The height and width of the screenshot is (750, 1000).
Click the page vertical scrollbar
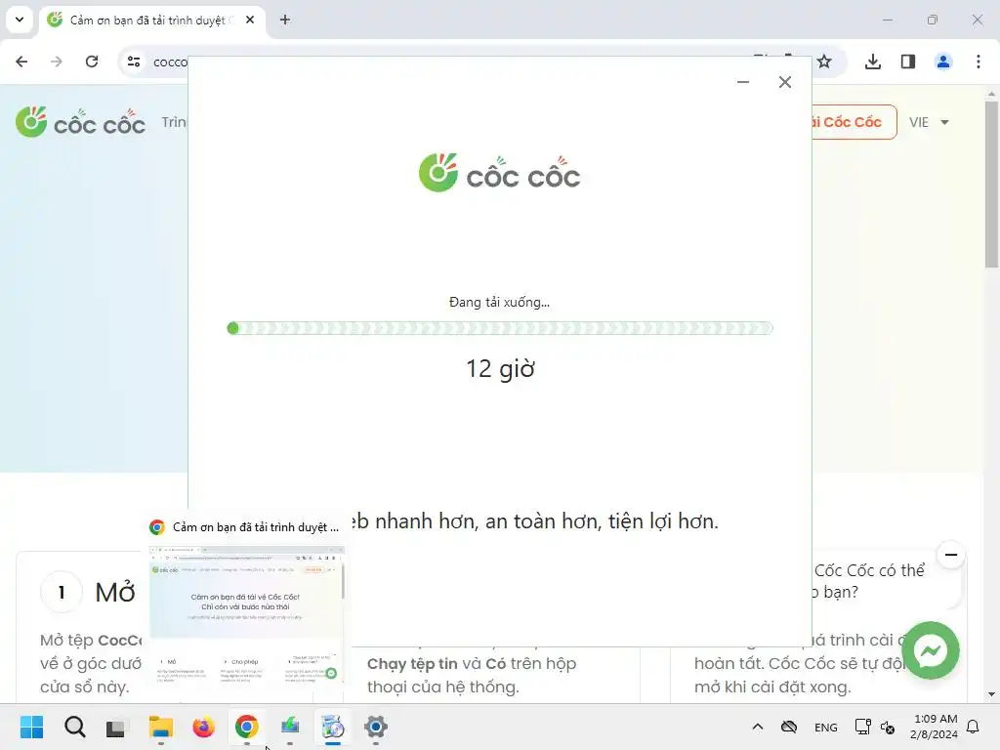click(991, 185)
